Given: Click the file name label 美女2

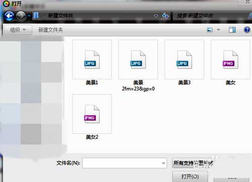Looking at the screenshot, I should pos(92,137).
